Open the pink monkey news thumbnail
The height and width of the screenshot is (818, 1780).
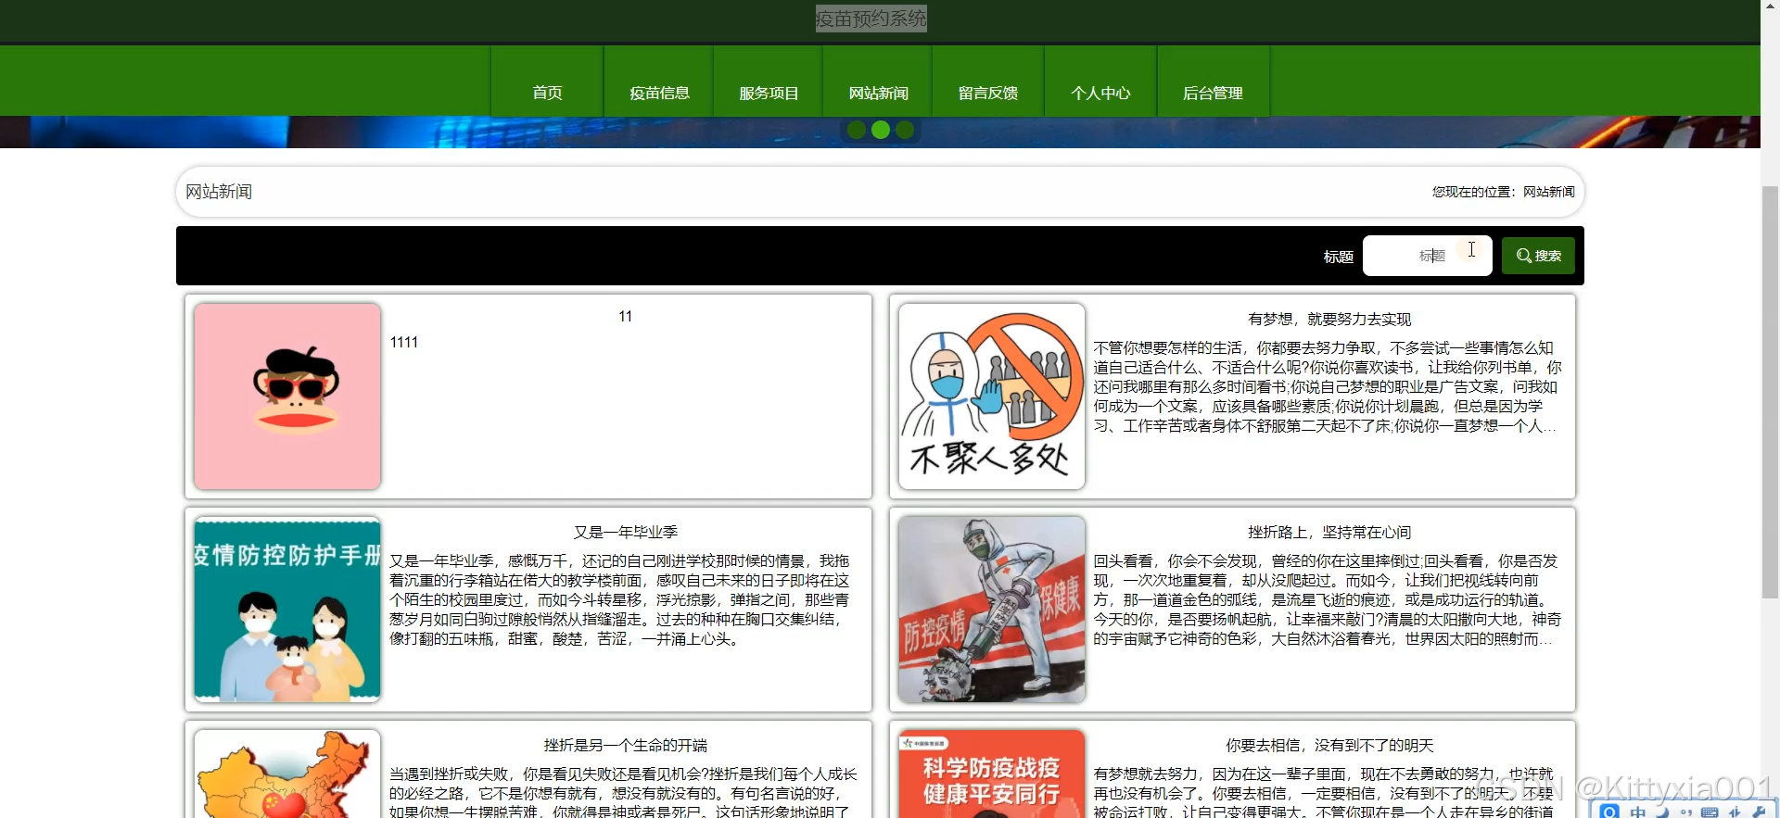[x=287, y=396]
